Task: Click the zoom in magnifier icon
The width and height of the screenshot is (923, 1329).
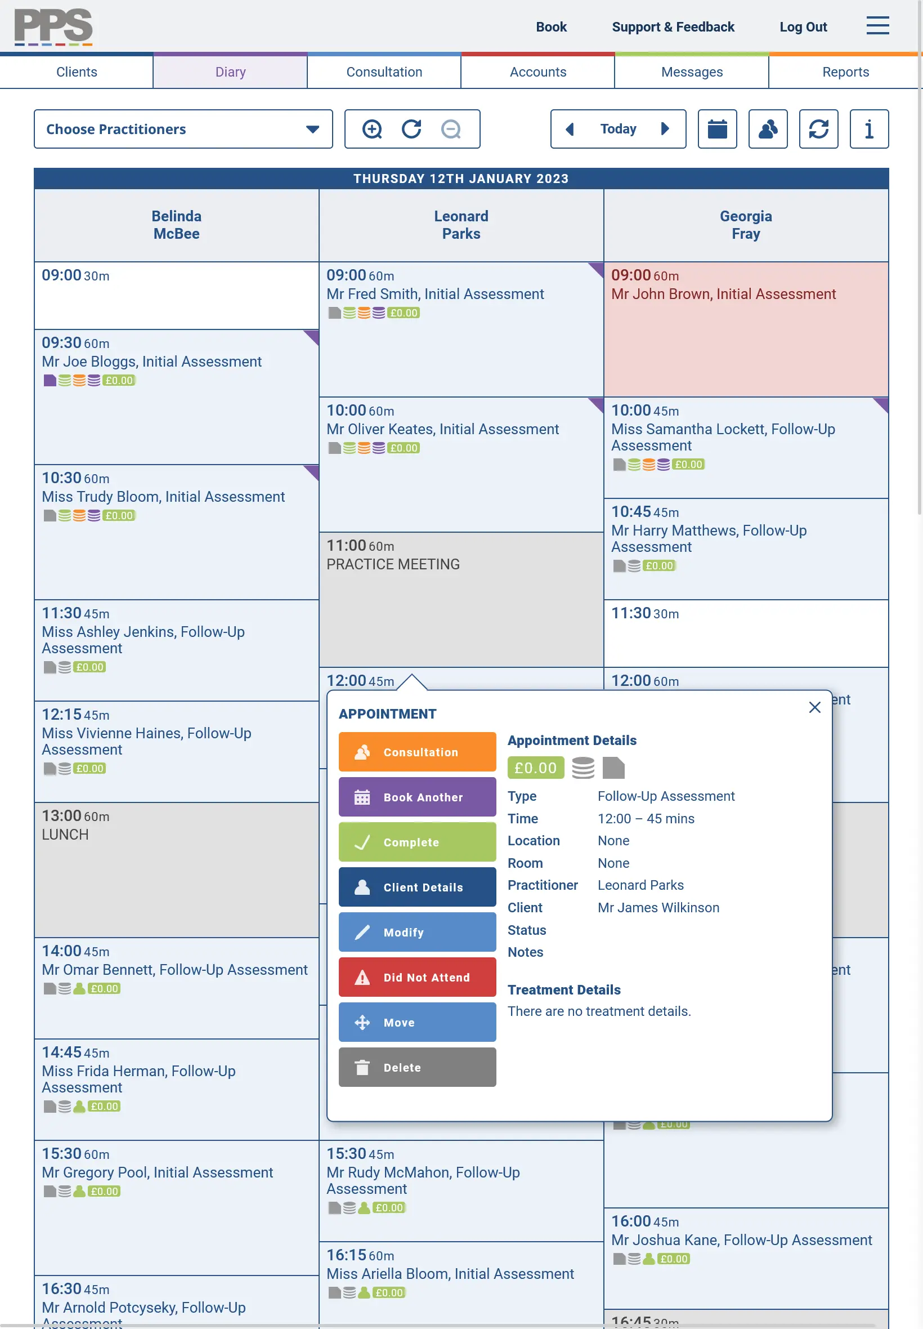Action: 372,129
